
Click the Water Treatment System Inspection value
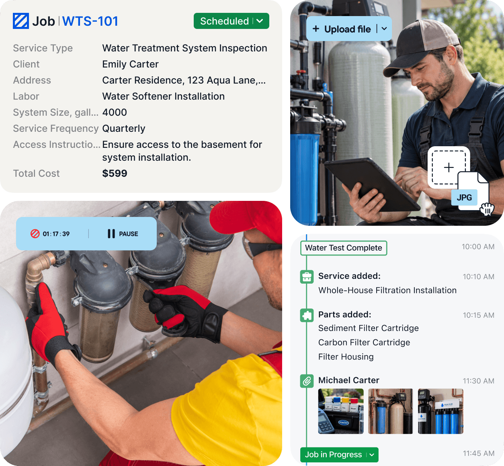click(x=185, y=48)
